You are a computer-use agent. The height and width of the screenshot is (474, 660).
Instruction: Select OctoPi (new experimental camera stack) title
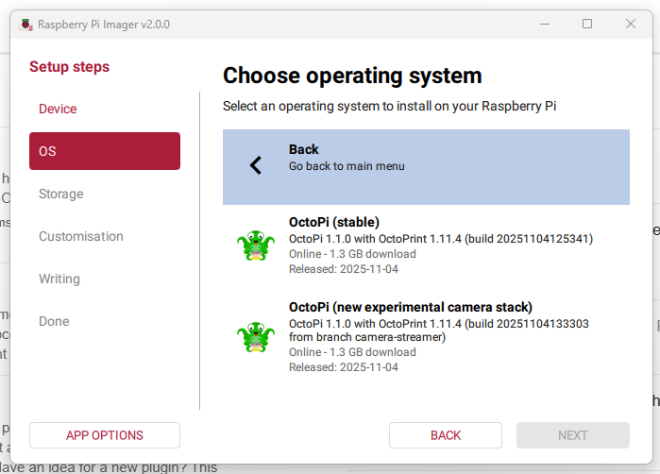coord(410,307)
